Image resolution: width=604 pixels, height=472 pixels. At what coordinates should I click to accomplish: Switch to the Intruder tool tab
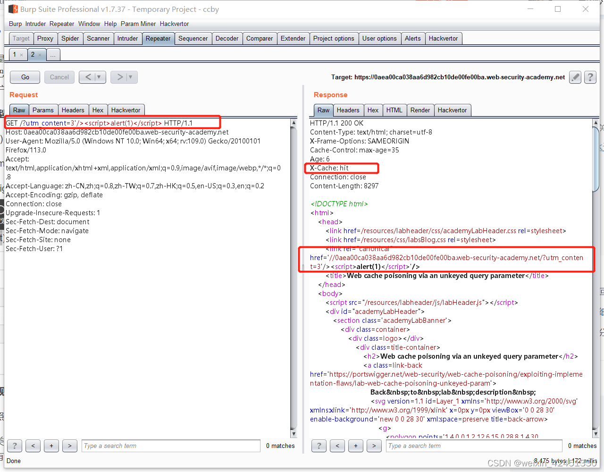tap(128, 39)
